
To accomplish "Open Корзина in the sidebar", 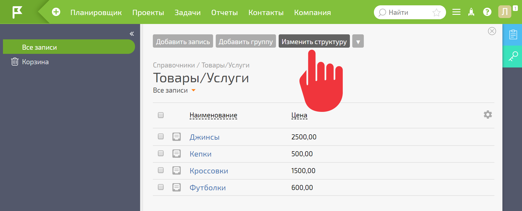I will 30,62.
